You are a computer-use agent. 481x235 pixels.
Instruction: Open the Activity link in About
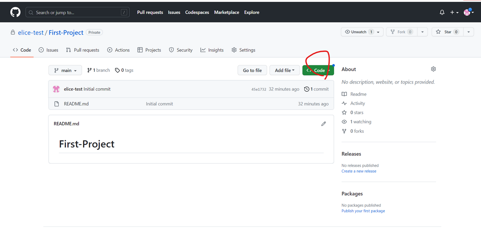tap(353, 103)
